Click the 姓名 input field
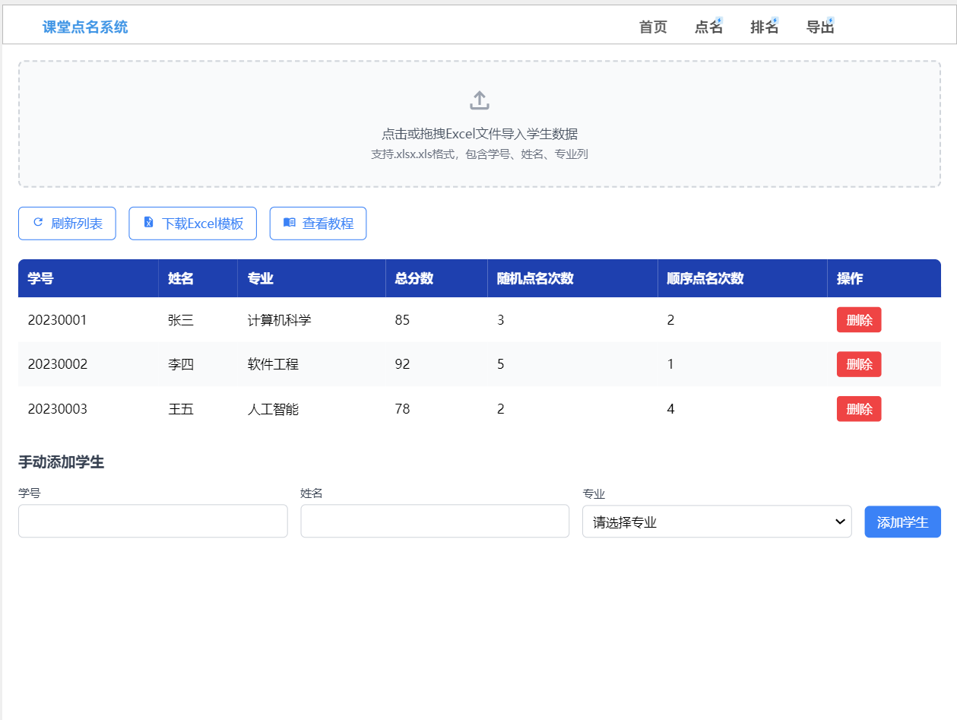 click(x=435, y=522)
